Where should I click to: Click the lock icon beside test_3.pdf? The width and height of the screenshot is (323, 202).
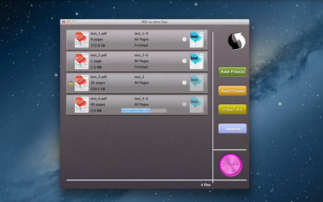(71, 83)
